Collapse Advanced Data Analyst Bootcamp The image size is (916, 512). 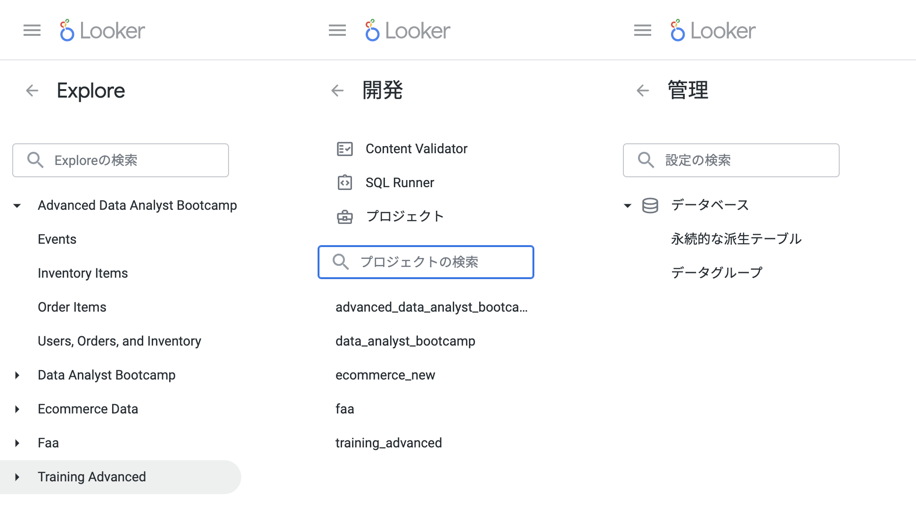pyautogui.click(x=17, y=206)
